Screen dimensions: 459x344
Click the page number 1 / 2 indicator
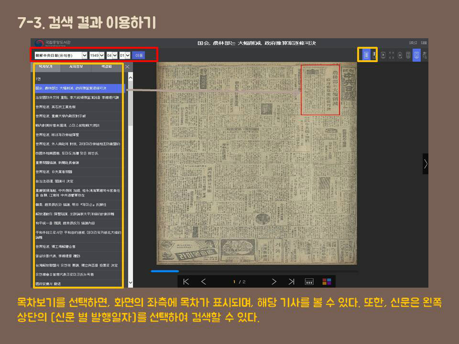coord(240,282)
